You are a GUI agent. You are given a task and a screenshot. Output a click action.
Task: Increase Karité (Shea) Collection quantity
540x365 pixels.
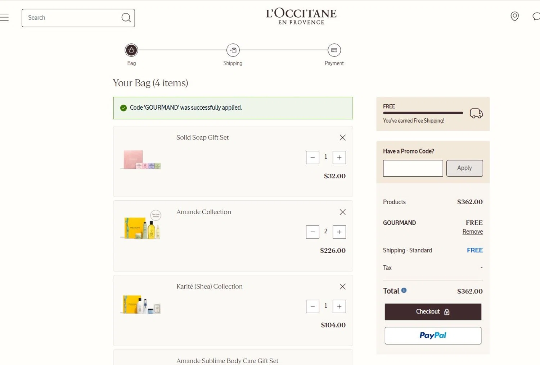click(339, 306)
